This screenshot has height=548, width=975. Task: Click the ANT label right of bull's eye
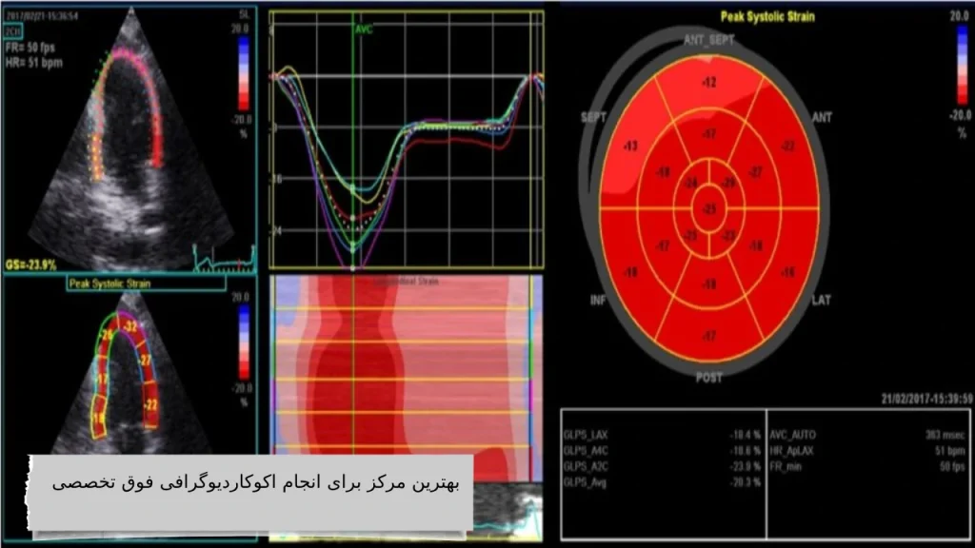click(822, 117)
